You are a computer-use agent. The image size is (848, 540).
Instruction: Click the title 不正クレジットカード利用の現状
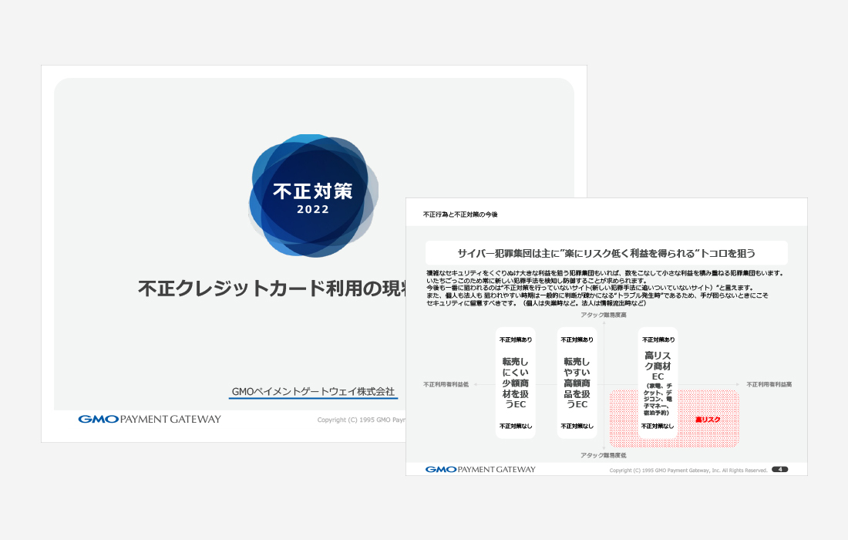272,289
